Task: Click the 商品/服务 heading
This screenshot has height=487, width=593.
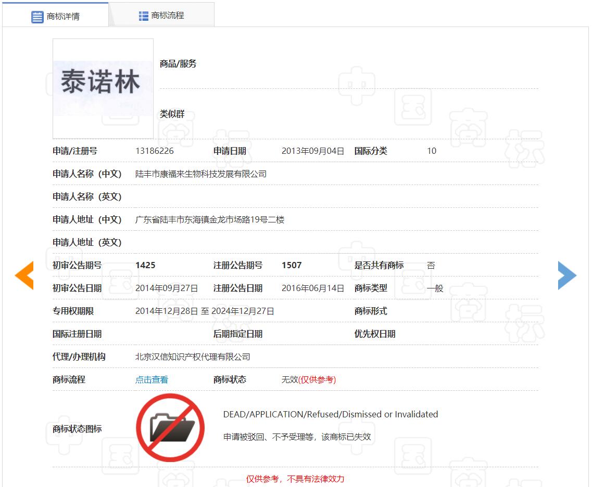Action: (x=178, y=64)
